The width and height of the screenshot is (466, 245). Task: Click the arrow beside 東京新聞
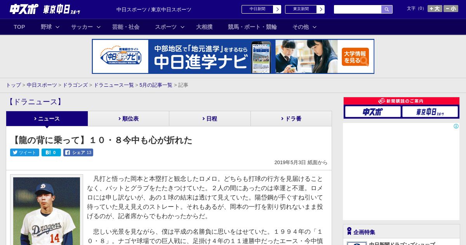(321, 9)
